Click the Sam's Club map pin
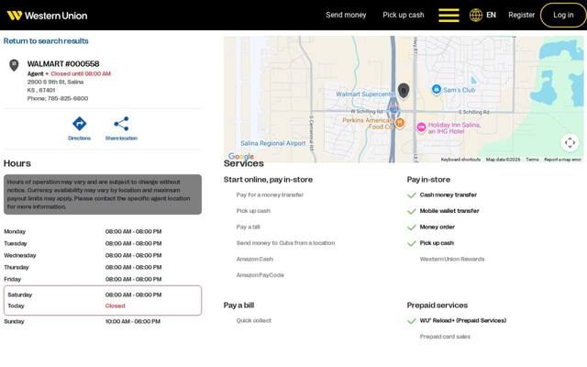This screenshot has width=587, height=367. point(437,90)
